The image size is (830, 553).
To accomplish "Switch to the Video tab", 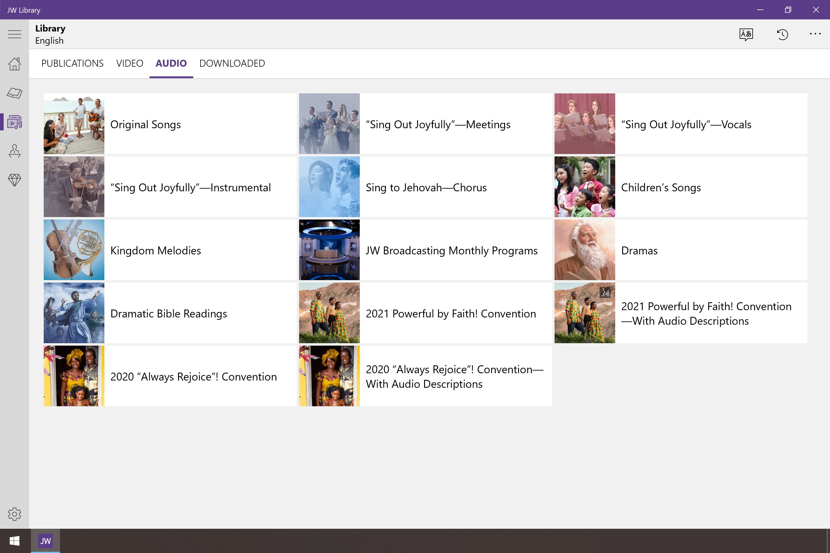I will pyautogui.click(x=130, y=63).
